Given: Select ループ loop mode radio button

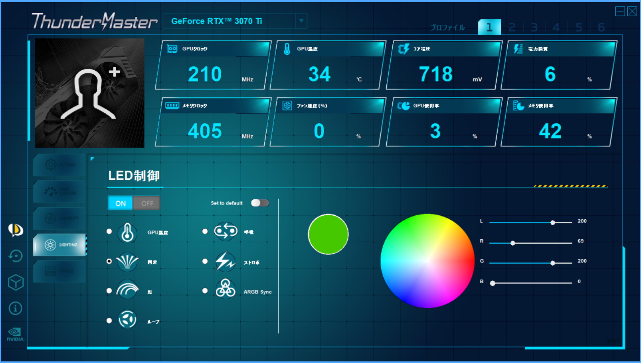Looking at the screenshot, I should pos(109,321).
